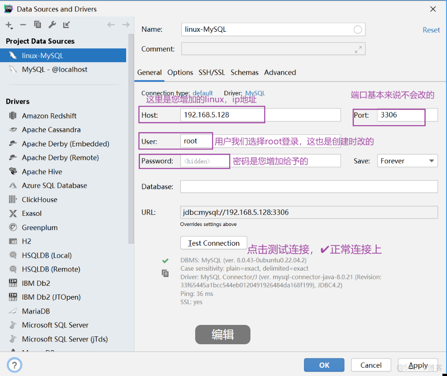The image size is (447, 376).
Task: Choose Apache Hive driver
Action: coord(42,172)
